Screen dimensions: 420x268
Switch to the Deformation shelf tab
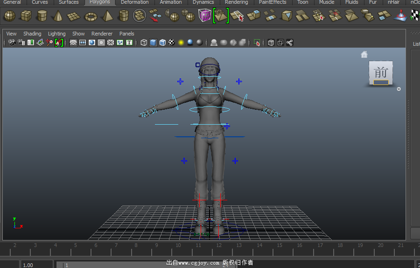point(134,2)
